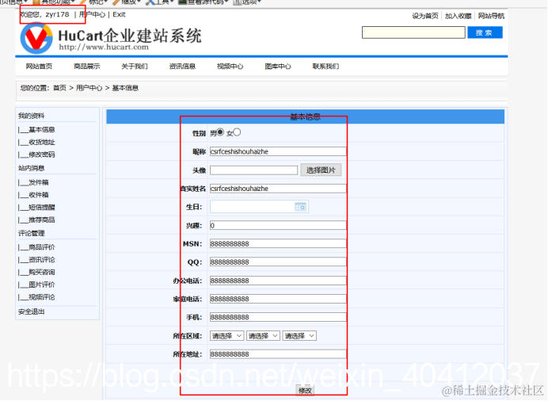Focus the MSN input field
Image resolution: width=548 pixels, height=401 pixels.
coord(278,244)
